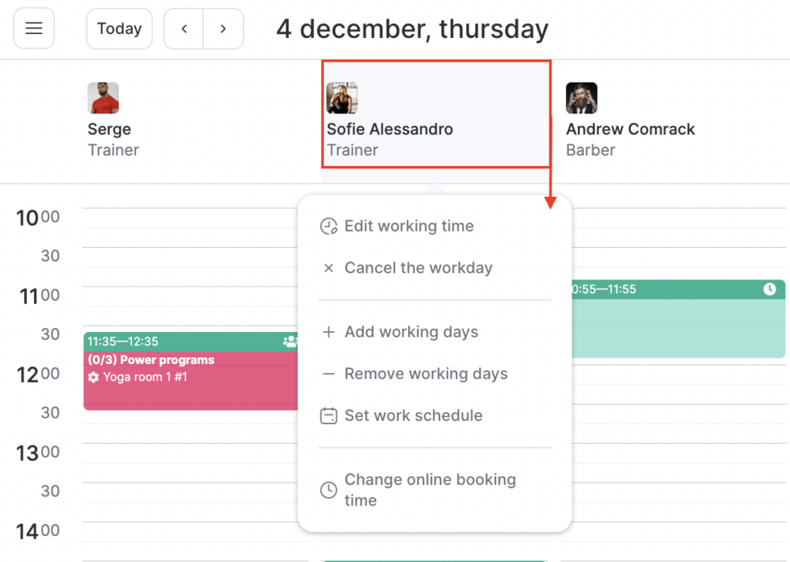
Task: Select Edit working time
Action: [409, 226]
